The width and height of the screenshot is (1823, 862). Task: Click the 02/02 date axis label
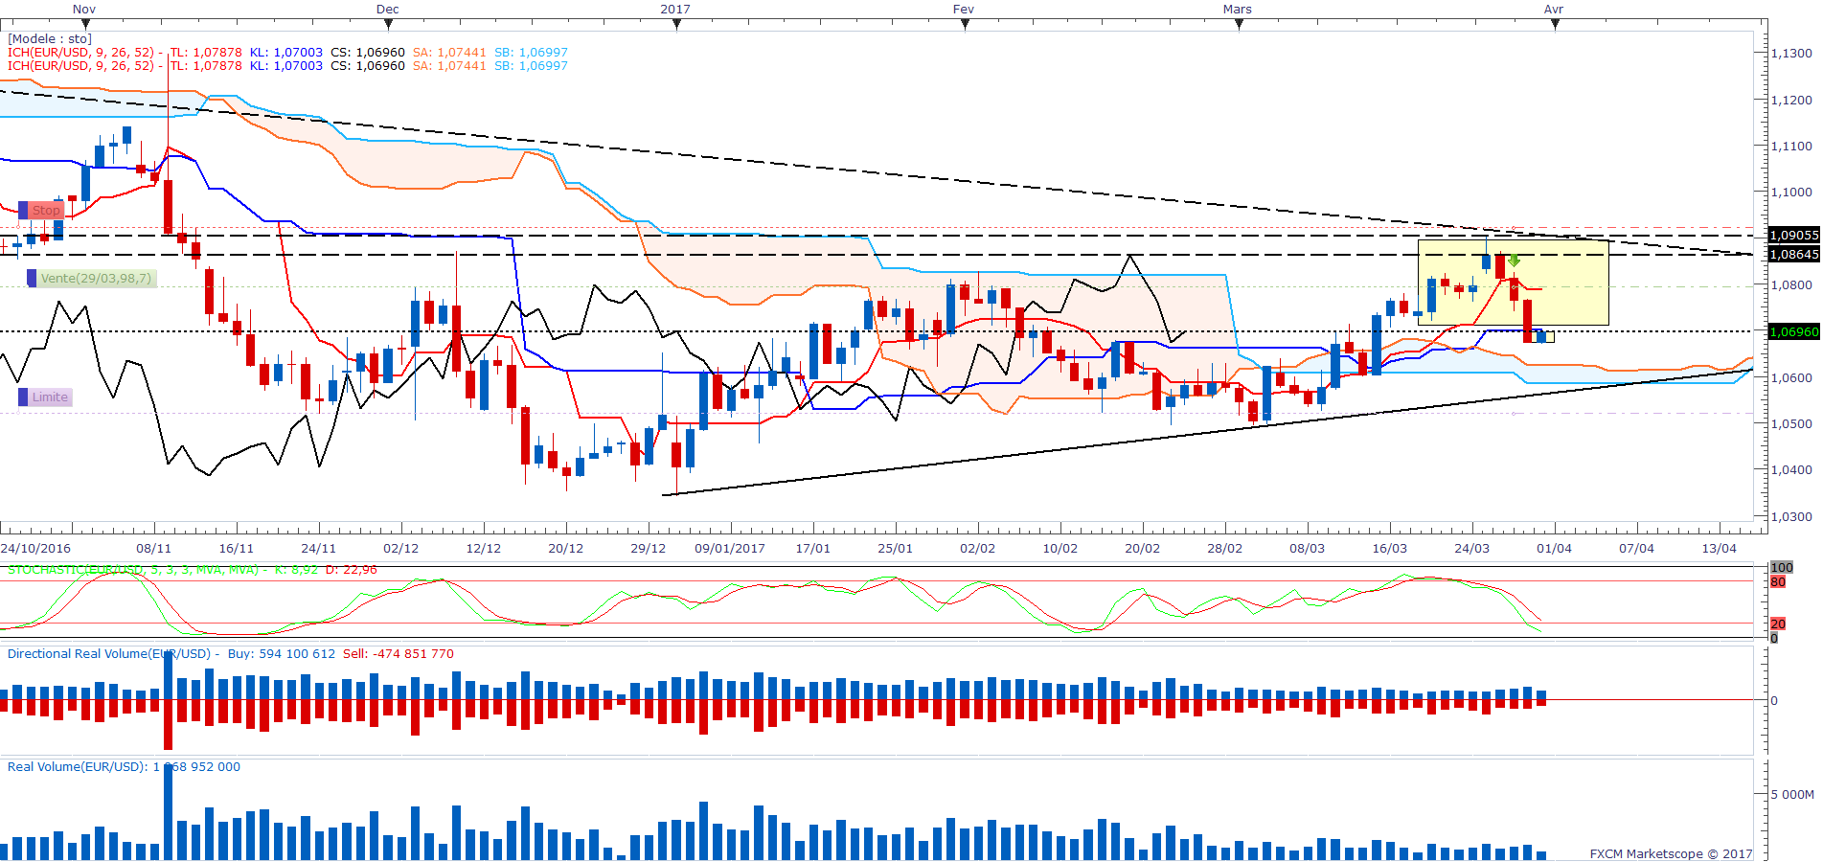click(x=978, y=549)
